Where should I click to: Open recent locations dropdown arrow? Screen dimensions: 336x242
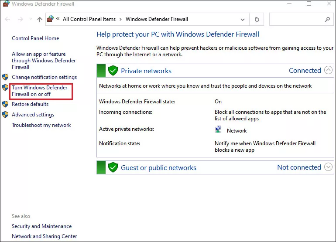(31, 19)
